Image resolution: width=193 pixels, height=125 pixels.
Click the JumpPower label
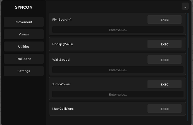pyautogui.click(x=61, y=84)
